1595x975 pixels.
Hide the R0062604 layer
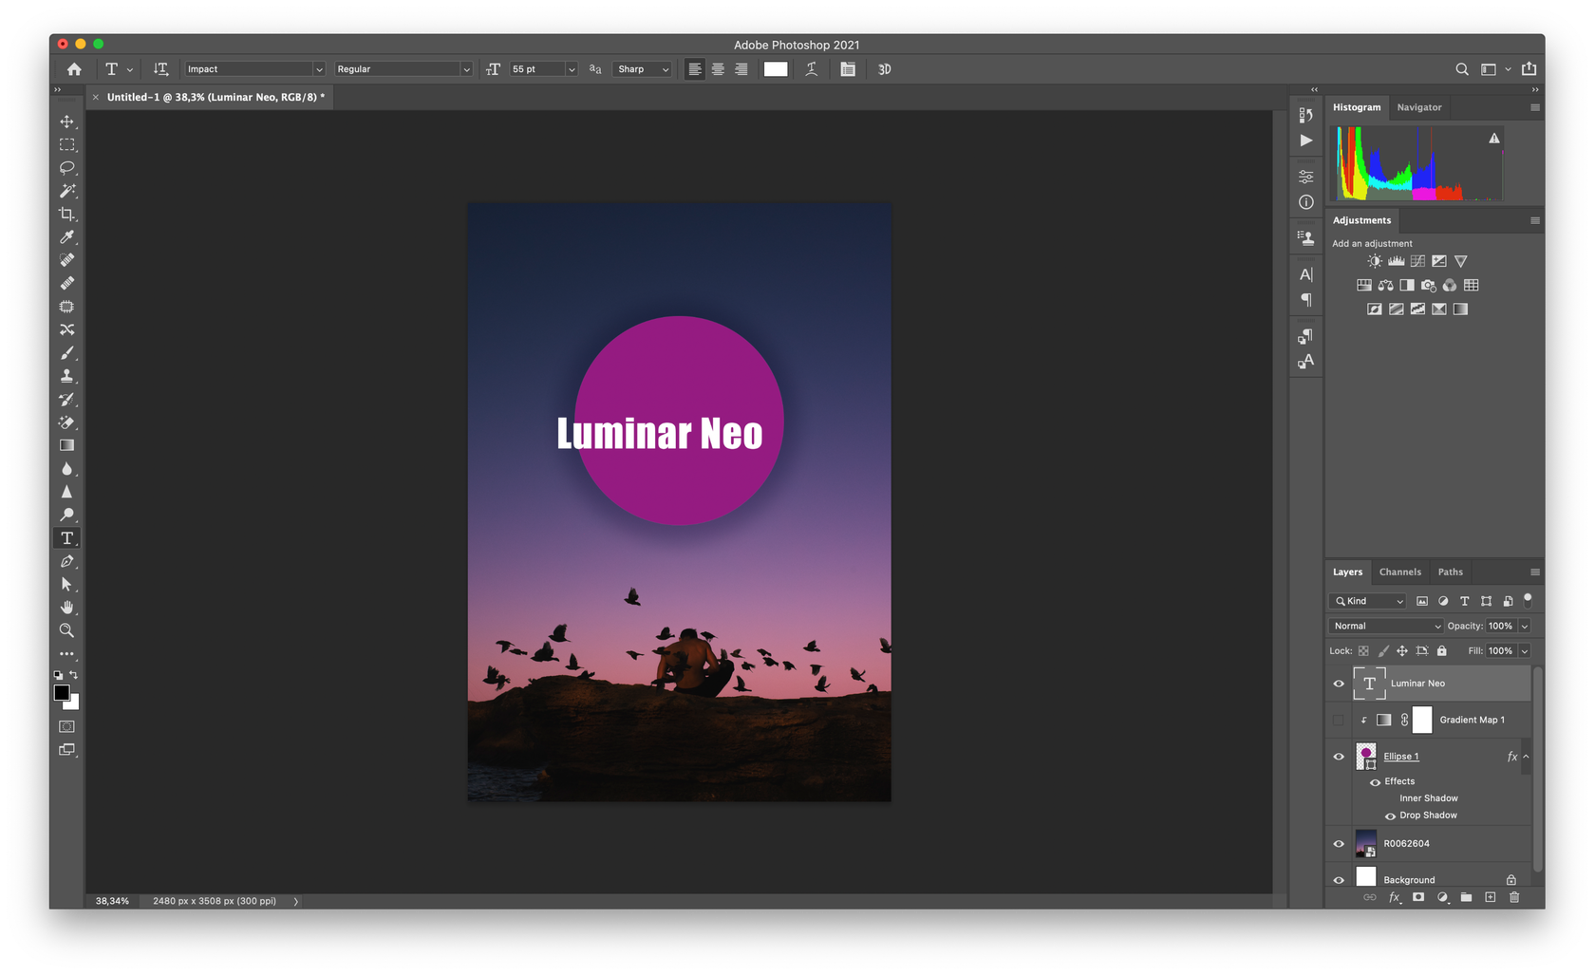click(1339, 843)
